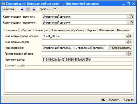Click into the Конфигурация - источник field
137x104 pixels.
84,17
